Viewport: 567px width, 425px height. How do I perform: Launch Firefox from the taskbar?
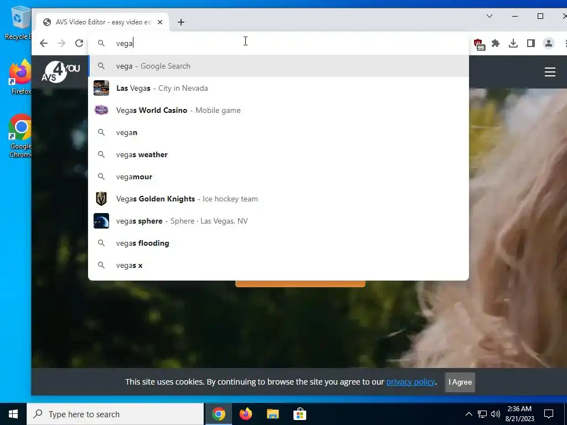pos(246,414)
